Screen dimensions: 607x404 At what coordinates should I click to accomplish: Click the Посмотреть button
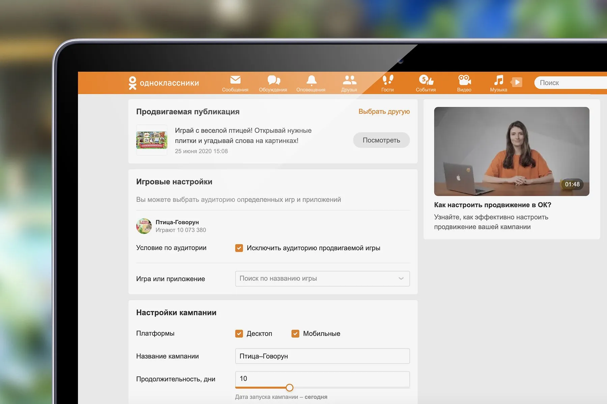click(381, 140)
